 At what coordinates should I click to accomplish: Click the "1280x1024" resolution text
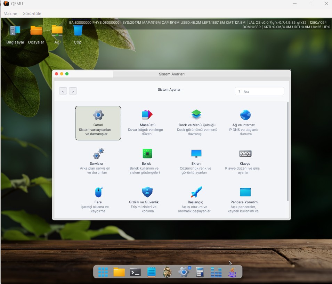tap(318, 23)
